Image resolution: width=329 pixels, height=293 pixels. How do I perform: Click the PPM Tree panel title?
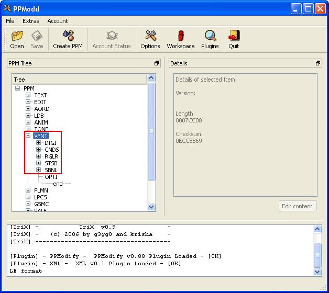pyautogui.click(x=20, y=63)
